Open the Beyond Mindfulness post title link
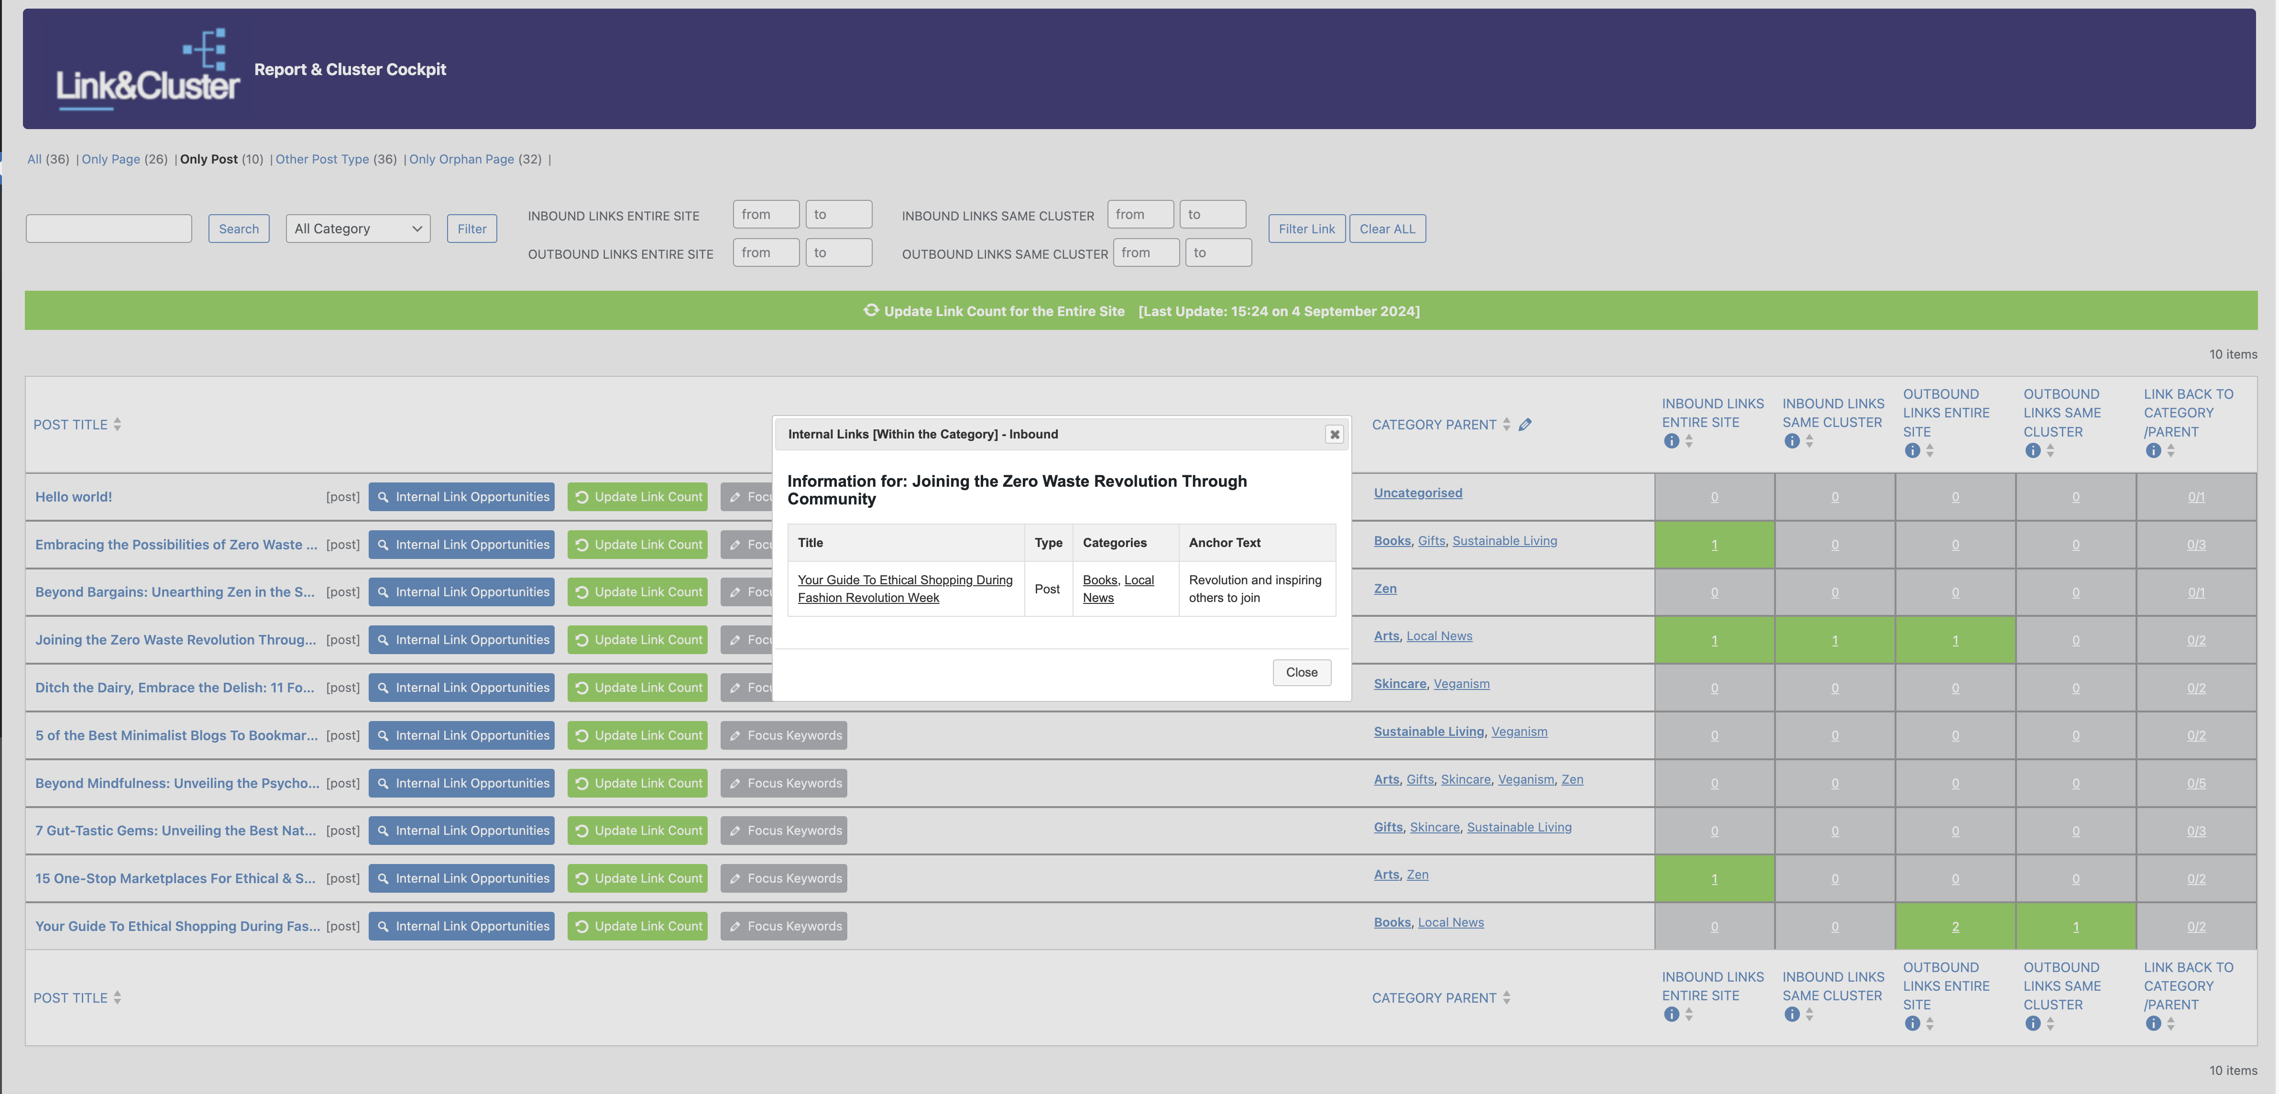Image resolution: width=2279 pixels, height=1094 pixels. pos(177,784)
